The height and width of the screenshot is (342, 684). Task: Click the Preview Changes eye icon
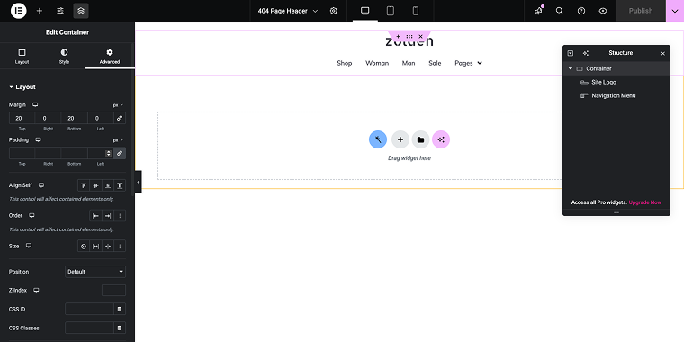tap(603, 11)
